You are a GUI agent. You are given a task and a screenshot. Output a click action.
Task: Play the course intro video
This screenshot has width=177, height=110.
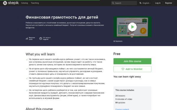[132, 27]
